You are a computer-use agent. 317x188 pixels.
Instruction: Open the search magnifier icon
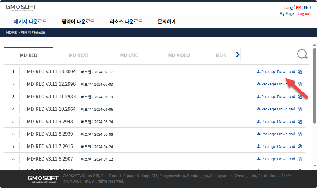[302, 54]
